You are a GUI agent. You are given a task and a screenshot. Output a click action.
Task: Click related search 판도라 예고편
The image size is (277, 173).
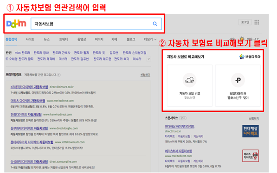(x=102, y=59)
